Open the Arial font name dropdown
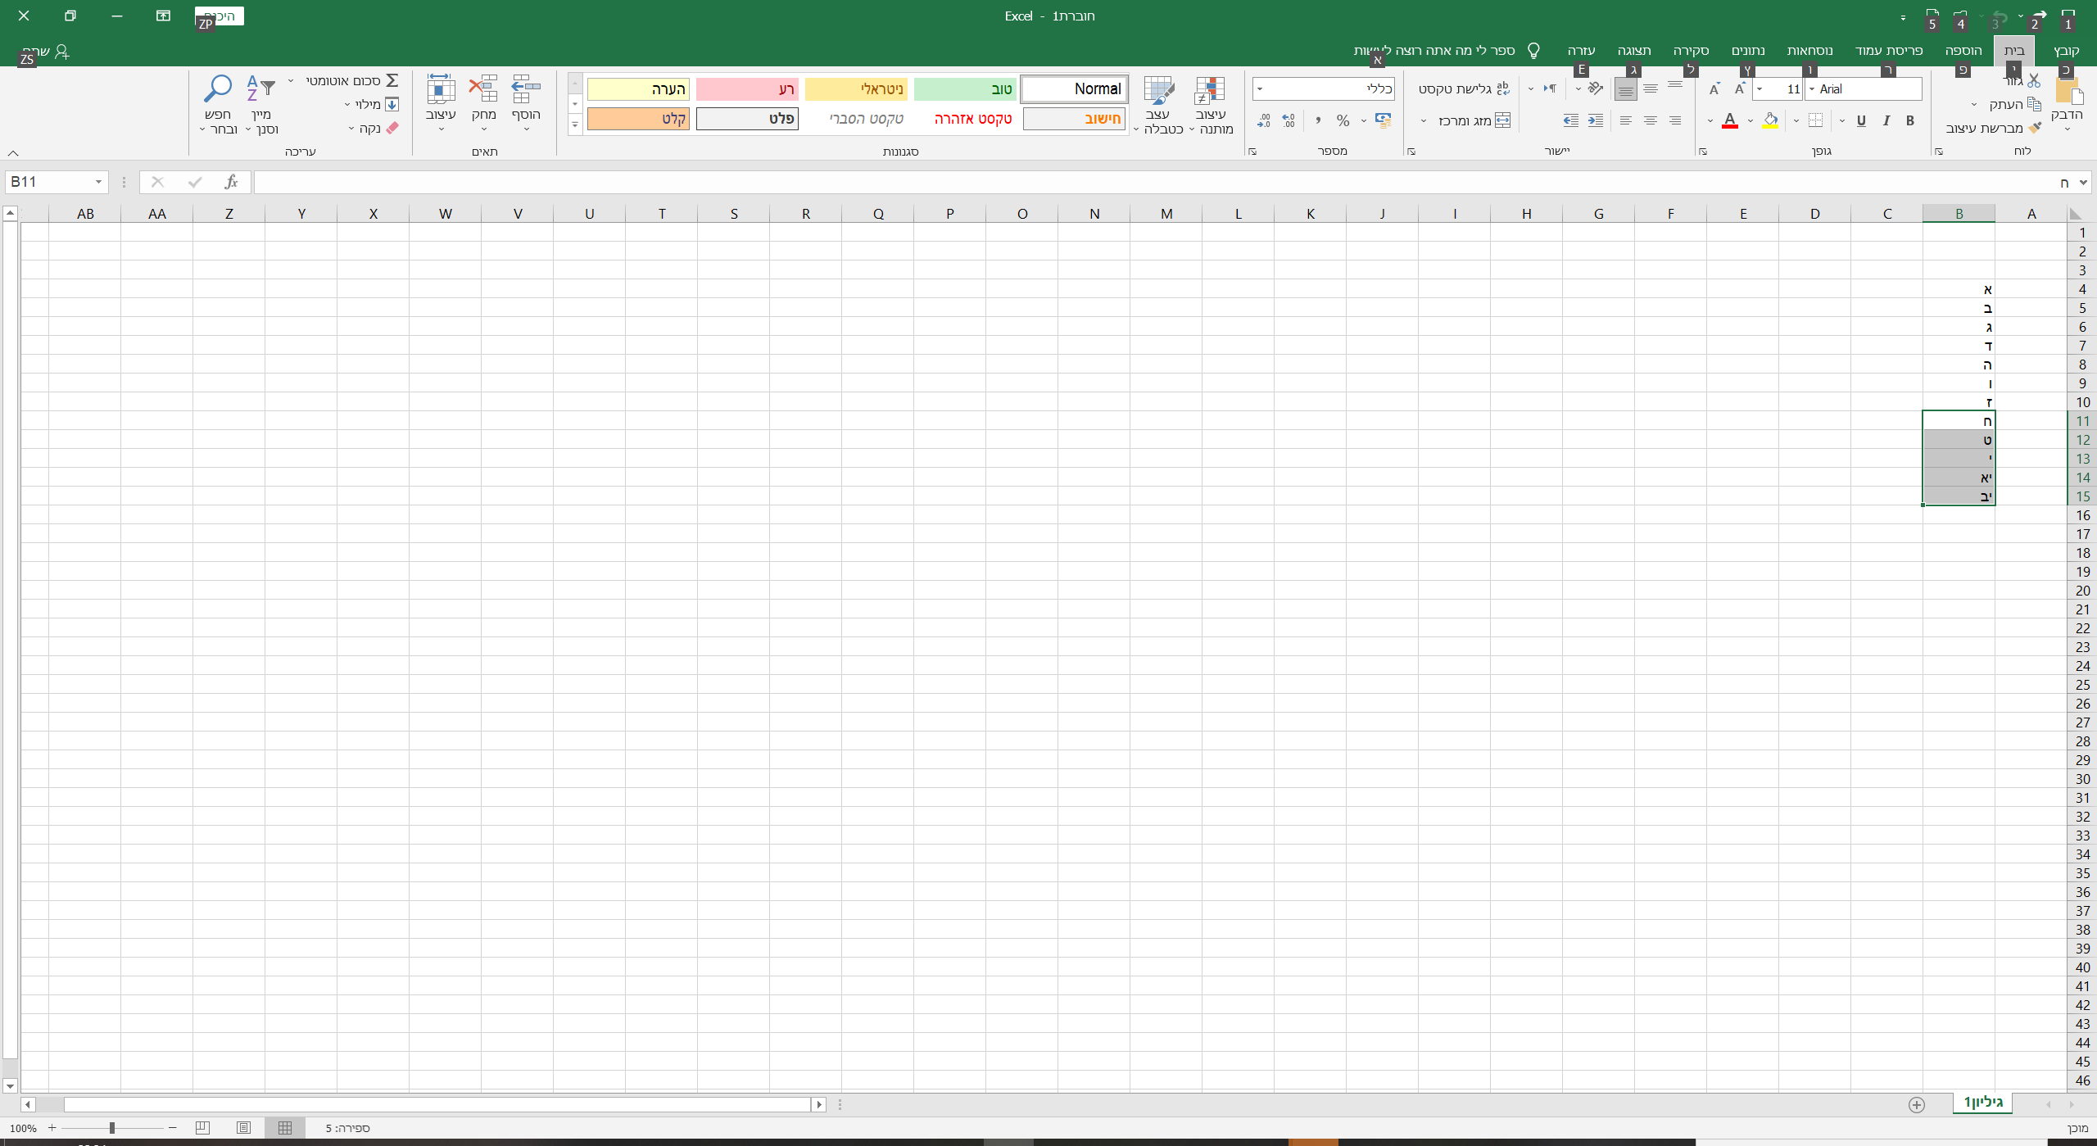Viewport: 2097px width, 1146px height. coord(1812,88)
